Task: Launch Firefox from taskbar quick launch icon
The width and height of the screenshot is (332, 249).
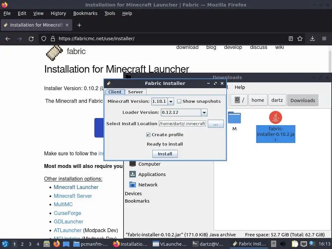Action: [x=56, y=244]
